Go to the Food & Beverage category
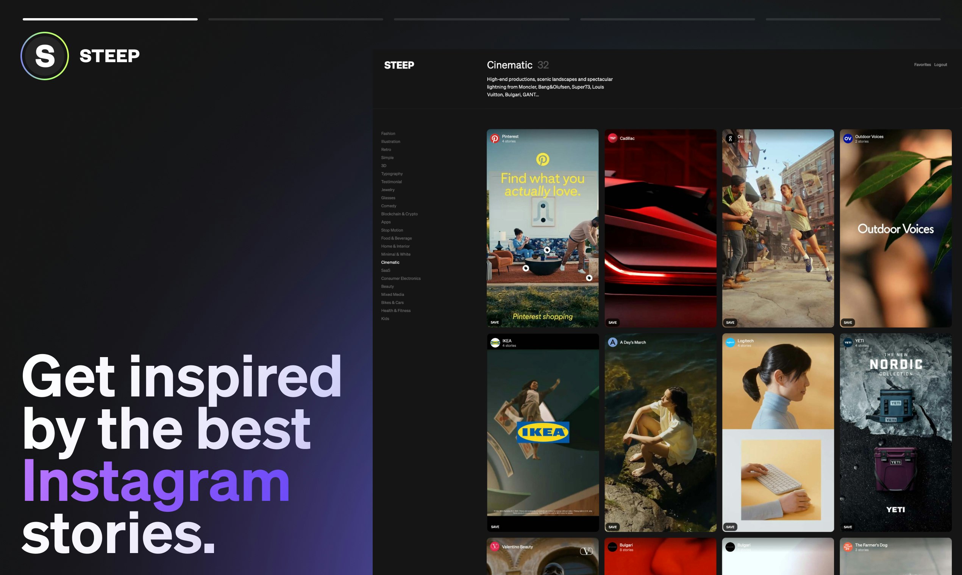The image size is (962, 575). click(397, 238)
